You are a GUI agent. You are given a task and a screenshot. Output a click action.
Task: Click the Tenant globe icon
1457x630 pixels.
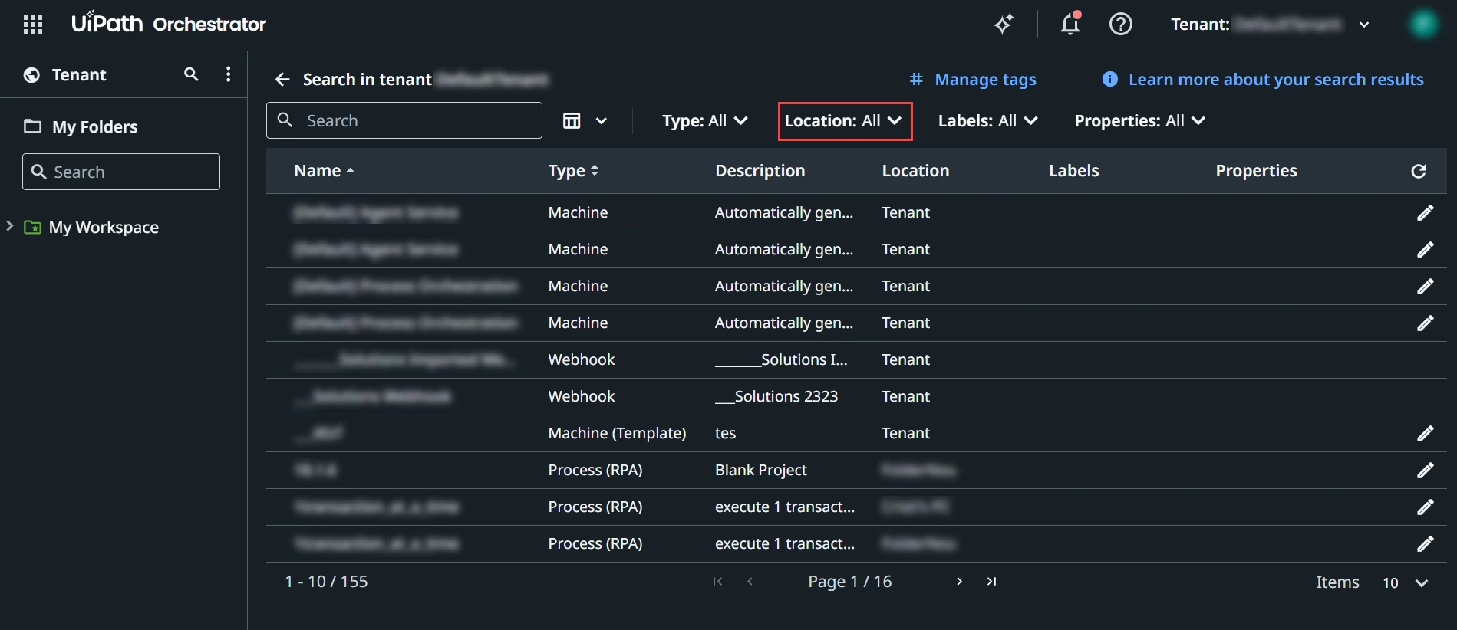click(x=31, y=75)
